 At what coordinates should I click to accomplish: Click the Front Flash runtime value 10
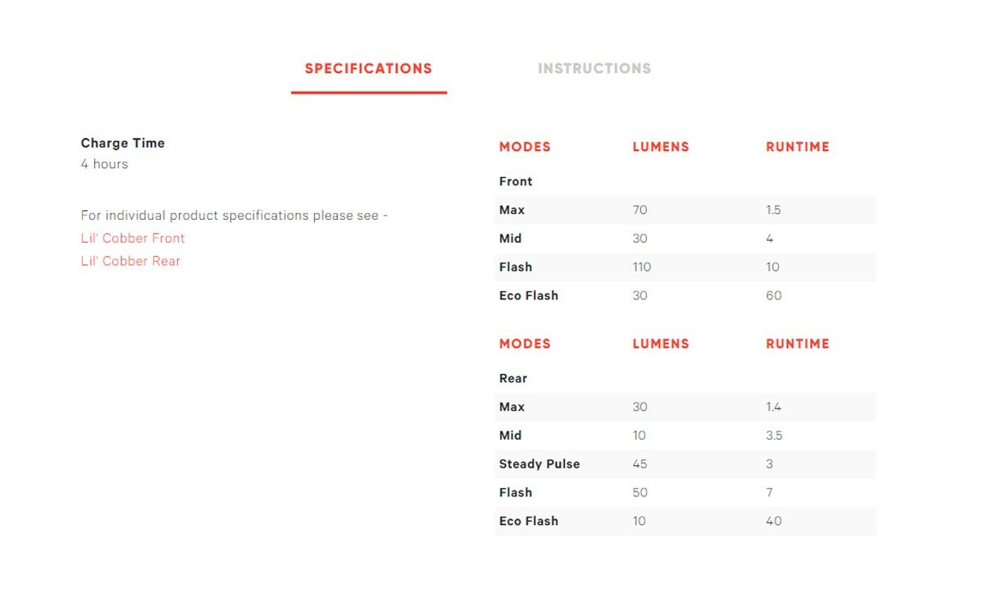(x=772, y=267)
